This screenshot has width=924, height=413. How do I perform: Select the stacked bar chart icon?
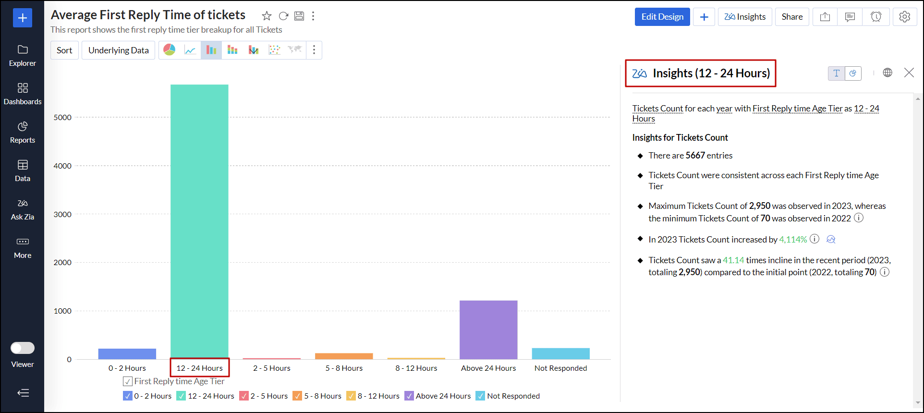(x=232, y=50)
